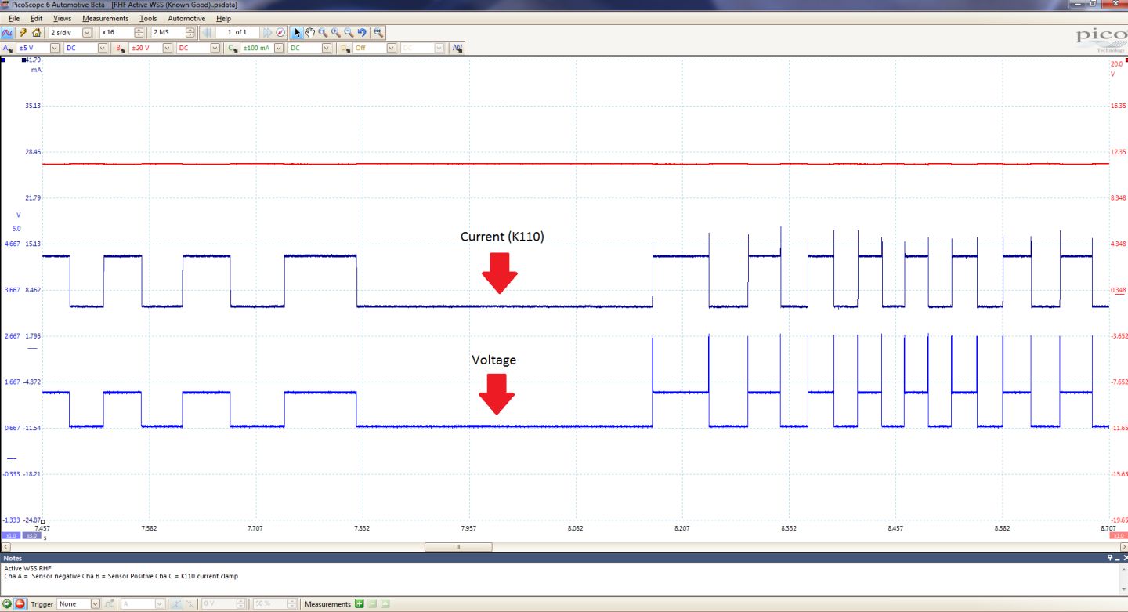The image size is (1128, 612).
Task: Click the red x1.0 axis scale button
Action: click(1119, 535)
